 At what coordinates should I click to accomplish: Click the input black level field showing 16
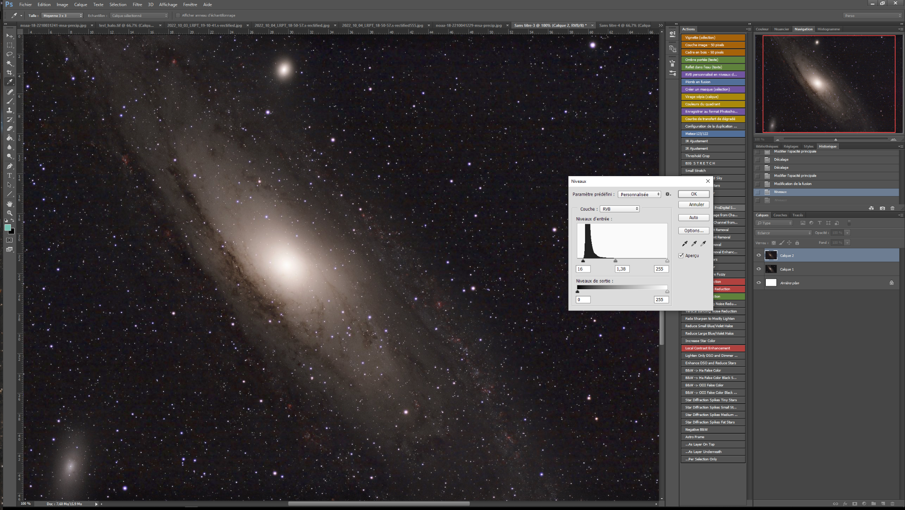583,269
